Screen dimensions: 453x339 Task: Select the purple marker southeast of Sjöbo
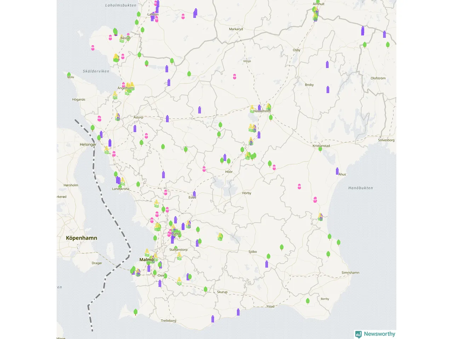click(x=266, y=264)
